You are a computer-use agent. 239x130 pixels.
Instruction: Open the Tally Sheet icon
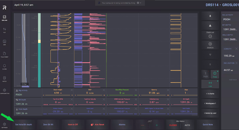(x=5, y=54)
